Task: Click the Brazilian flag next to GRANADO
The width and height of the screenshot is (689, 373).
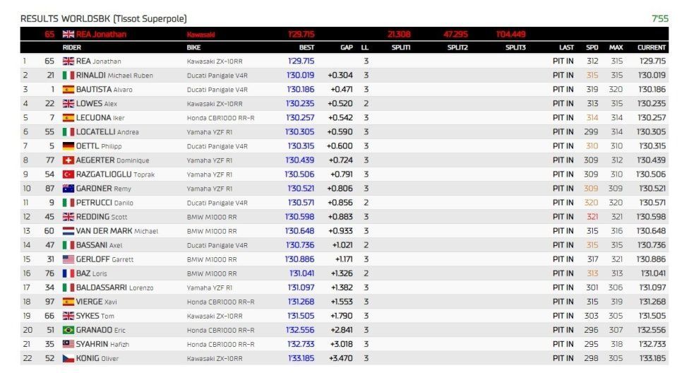Action: point(68,330)
